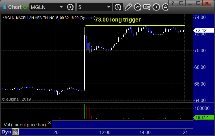Click the 12:00 time axis label
Viewport: 215px width, 136px height.
pos(105,132)
